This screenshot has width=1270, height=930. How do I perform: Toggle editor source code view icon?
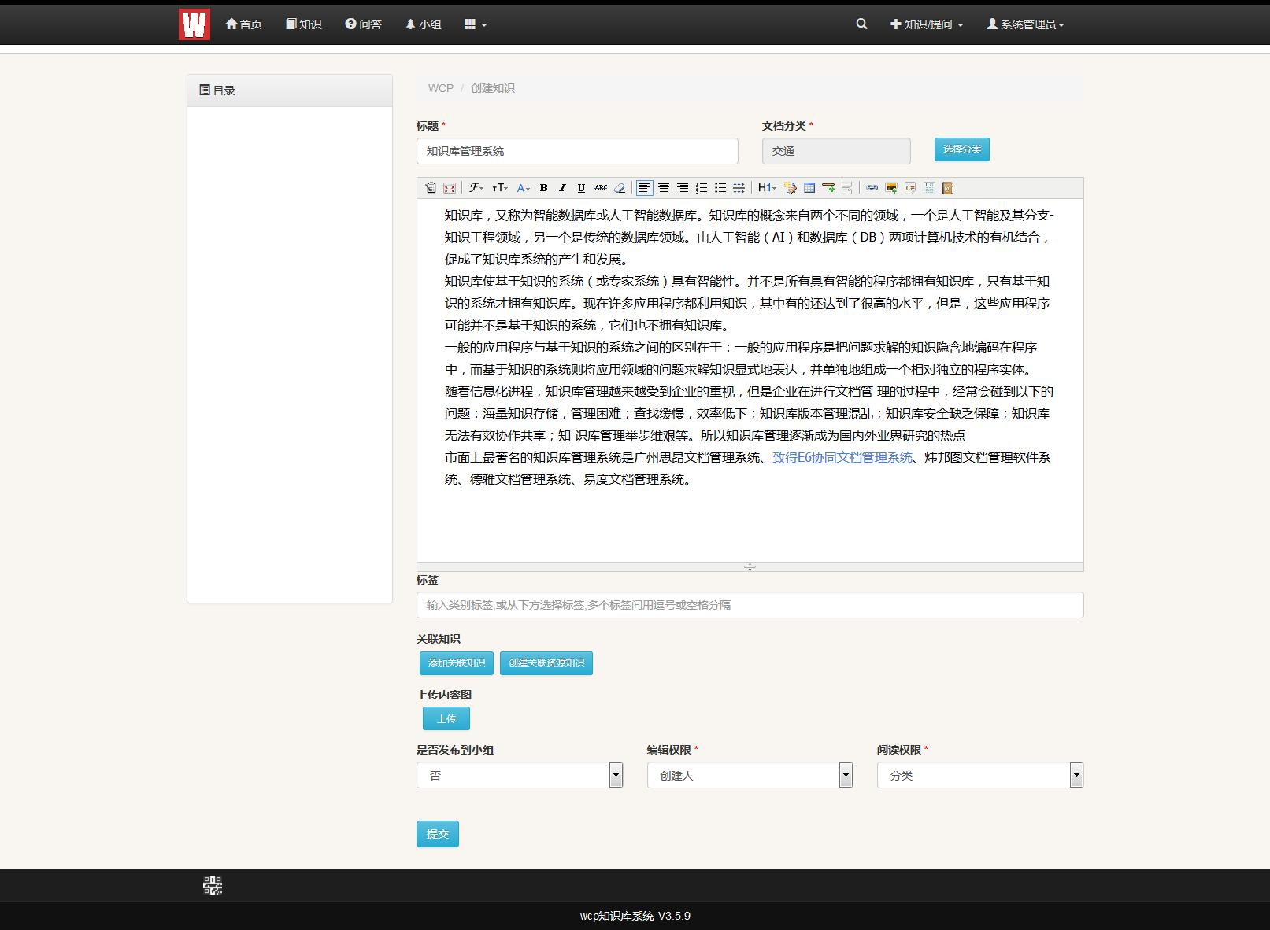coord(431,188)
